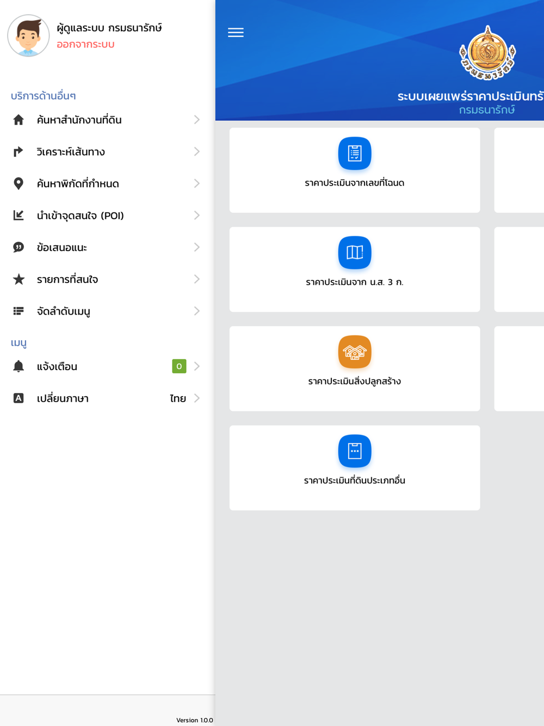
Task: Click the เมนู section header
Action: (19, 343)
